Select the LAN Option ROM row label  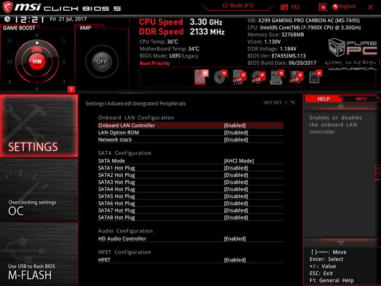[119, 132]
